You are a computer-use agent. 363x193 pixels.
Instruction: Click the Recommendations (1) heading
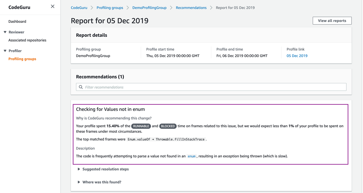tap(100, 77)
